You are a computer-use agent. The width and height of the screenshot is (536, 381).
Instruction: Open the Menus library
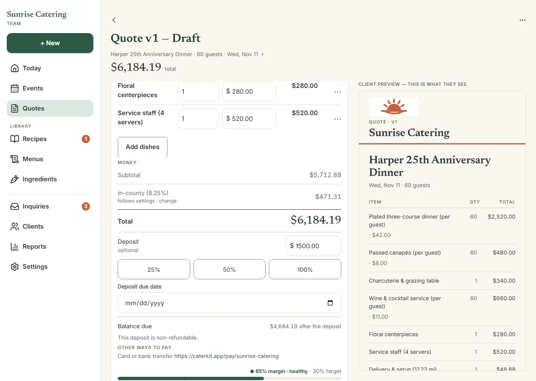click(x=50, y=159)
